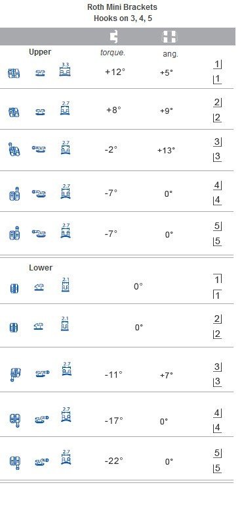Click the lower left tooth 3 quadrant symbol
Viewport: 242px width, 512px height.
coord(217,382)
